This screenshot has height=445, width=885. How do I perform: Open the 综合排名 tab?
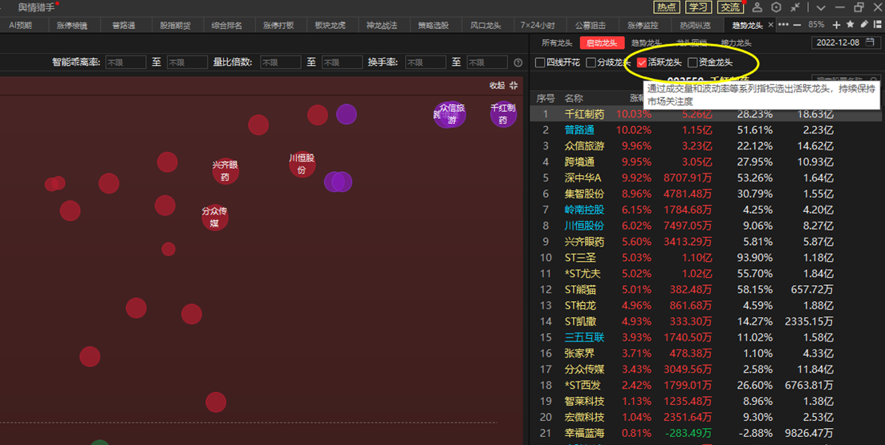coord(227,26)
